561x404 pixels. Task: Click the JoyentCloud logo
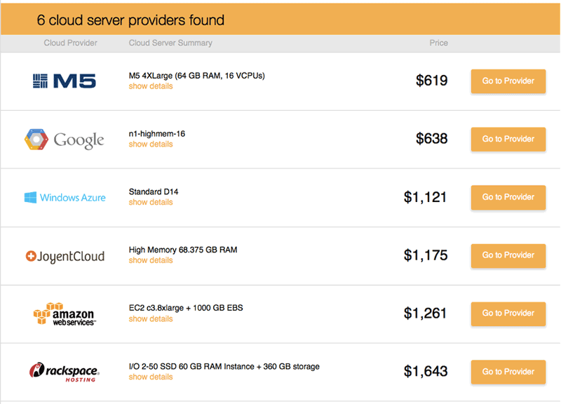coord(65,256)
